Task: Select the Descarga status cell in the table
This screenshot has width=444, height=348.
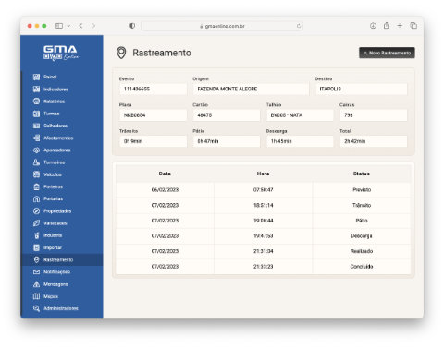Action: click(362, 236)
